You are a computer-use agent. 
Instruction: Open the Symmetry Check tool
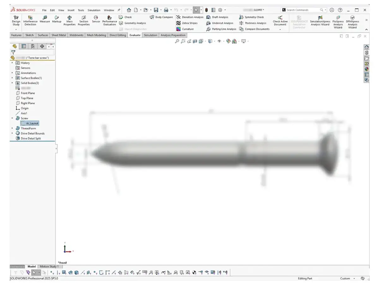(253, 17)
